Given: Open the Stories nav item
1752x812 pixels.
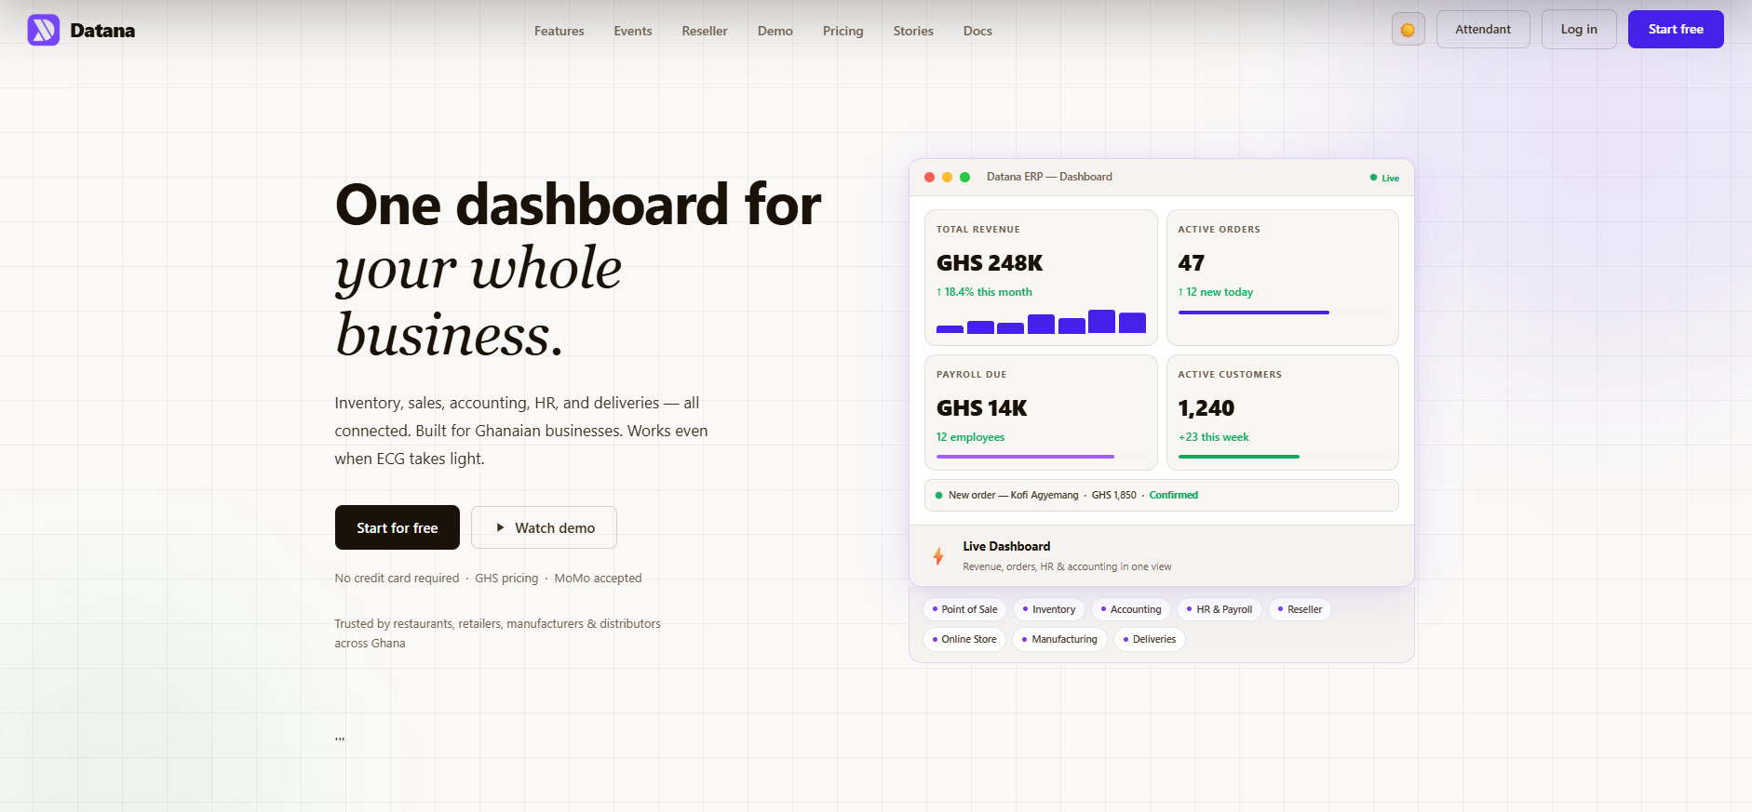Looking at the screenshot, I should coord(913,31).
